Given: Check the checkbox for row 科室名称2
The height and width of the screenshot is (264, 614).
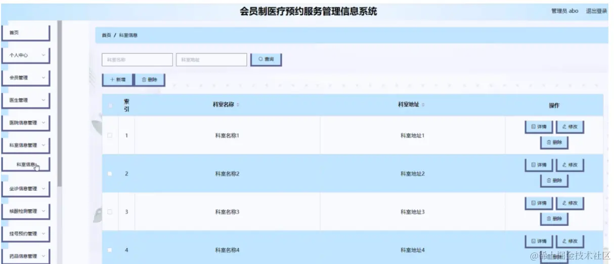Looking at the screenshot, I should point(110,174).
